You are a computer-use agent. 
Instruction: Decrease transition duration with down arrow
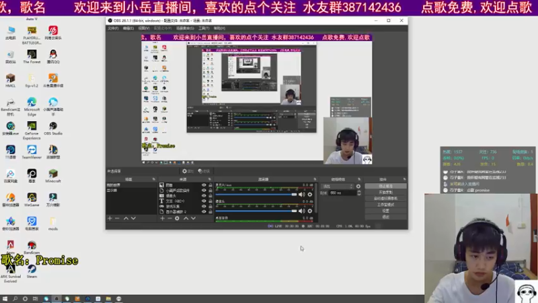[359, 195]
